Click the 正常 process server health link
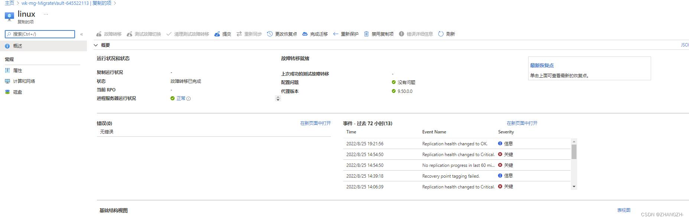The width and height of the screenshot is (689, 220). pyautogui.click(x=181, y=98)
